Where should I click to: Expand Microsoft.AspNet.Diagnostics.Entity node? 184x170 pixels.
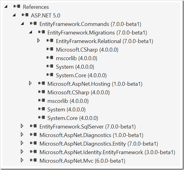click(22, 143)
